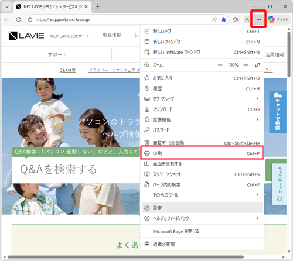293x261 pixels.
Task: Select 閲覧データを削除 menu item
Action: (202, 143)
